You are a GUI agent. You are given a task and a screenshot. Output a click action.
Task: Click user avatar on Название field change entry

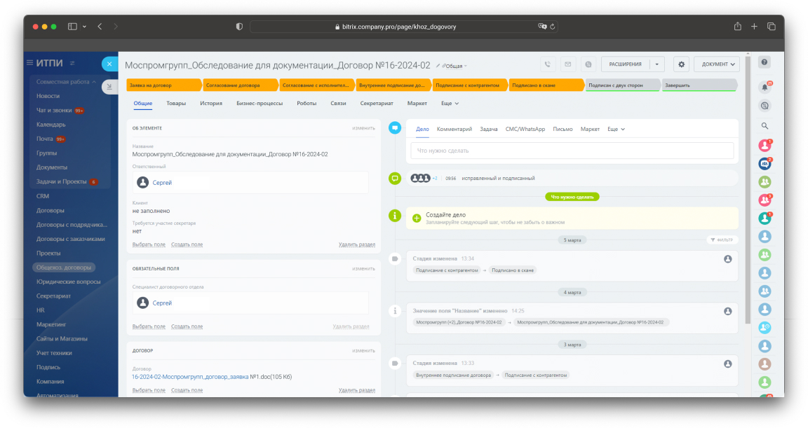(727, 311)
